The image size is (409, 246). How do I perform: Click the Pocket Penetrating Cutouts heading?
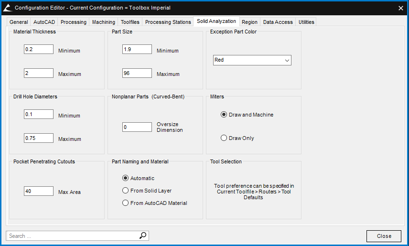[44, 161]
